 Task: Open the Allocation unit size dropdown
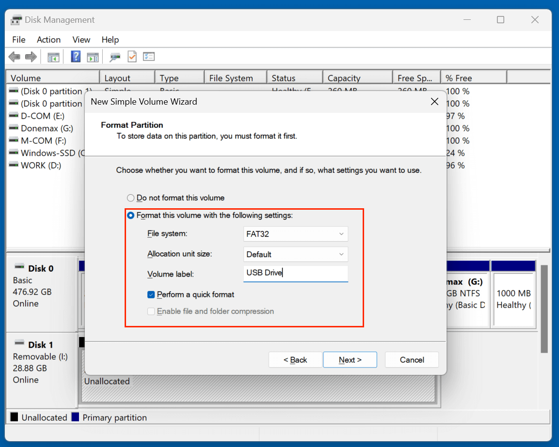(295, 254)
